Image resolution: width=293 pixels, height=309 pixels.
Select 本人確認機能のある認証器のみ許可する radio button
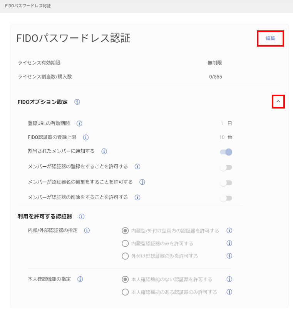125,292
